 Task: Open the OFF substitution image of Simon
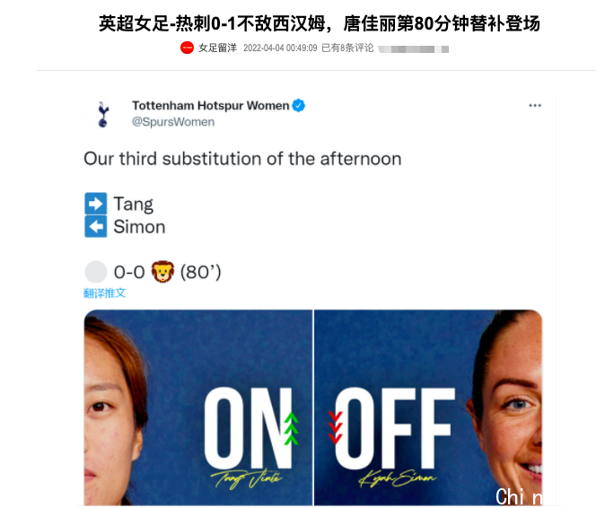click(x=428, y=407)
